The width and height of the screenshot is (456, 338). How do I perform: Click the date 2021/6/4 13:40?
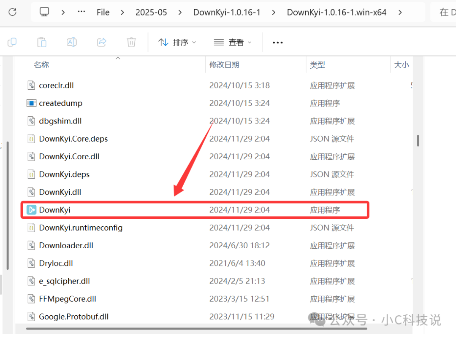(237, 263)
